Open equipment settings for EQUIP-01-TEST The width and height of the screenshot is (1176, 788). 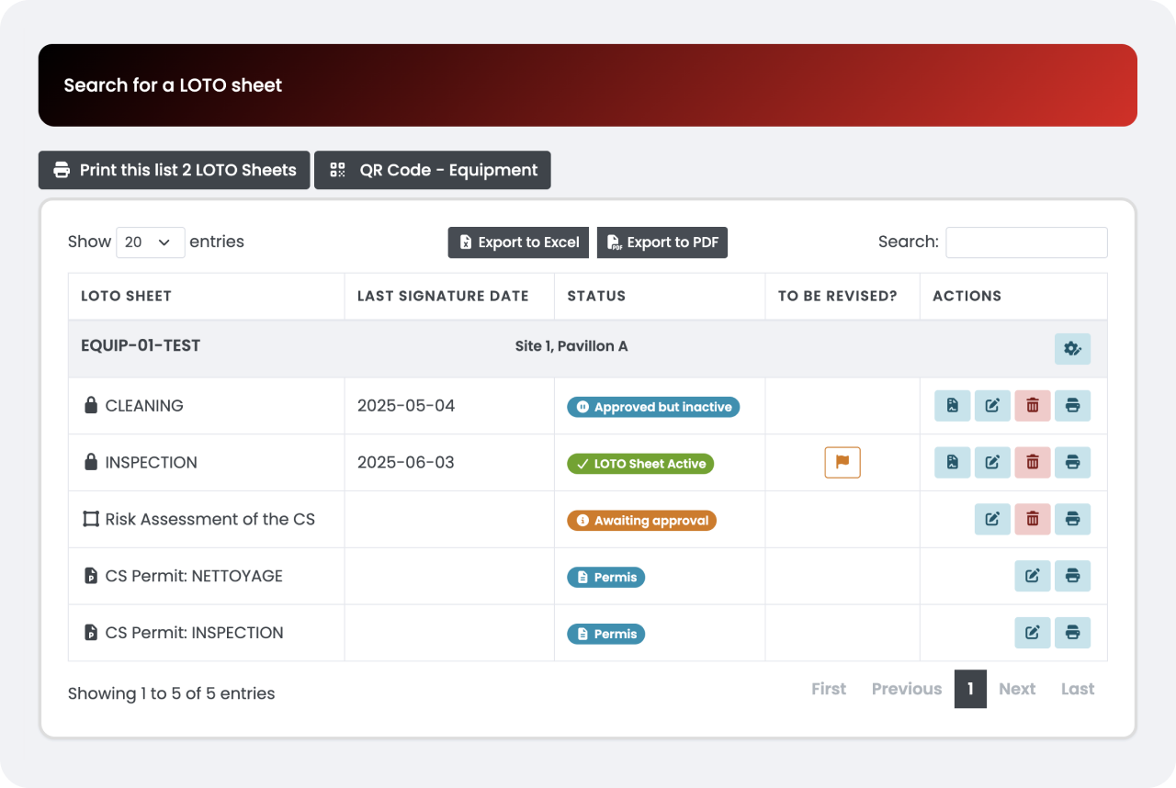pyautogui.click(x=1072, y=349)
